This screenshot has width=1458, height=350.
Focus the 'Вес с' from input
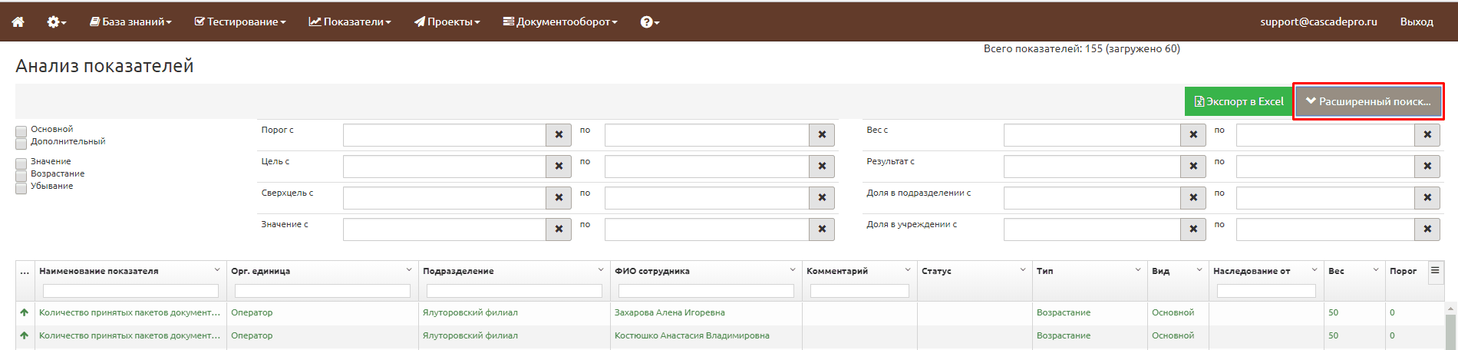pyautogui.click(x=1092, y=135)
